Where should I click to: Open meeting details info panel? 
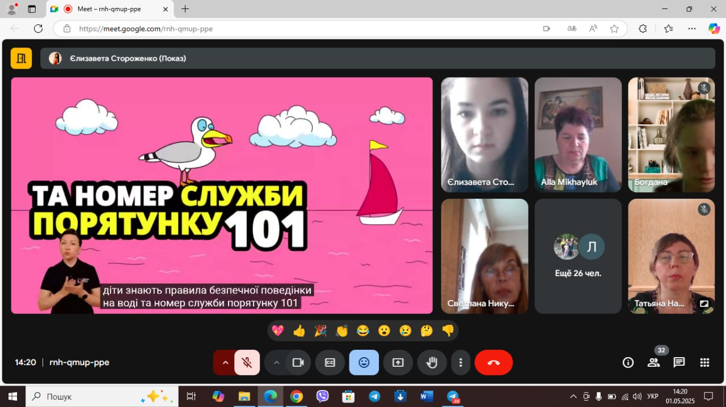pyautogui.click(x=628, y=363)
